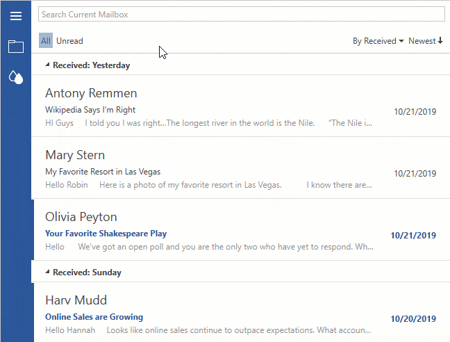450x342 pixels.
Task: Click the Newest sort order label
Action: pyautogui.click(x=422, y=41)
